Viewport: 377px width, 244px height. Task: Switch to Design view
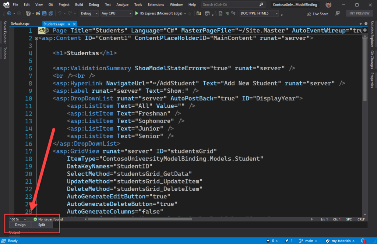20,224
